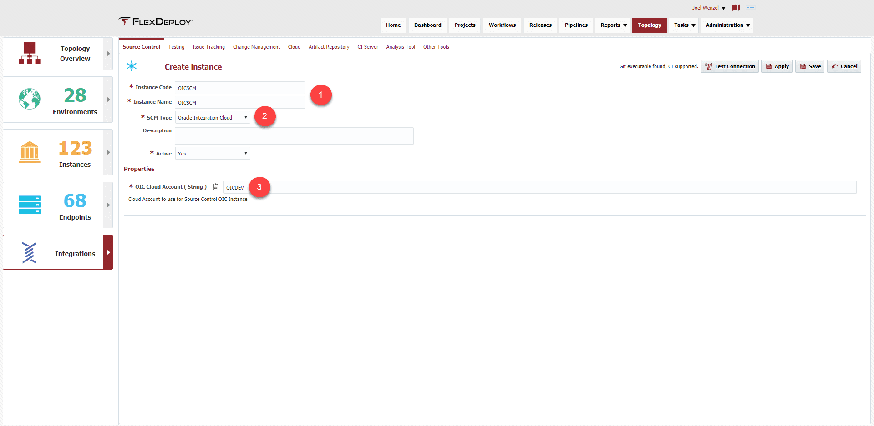Switch to the Issue Tracking tab
Screen dimensions: 874x426
click(x=208, y=47)
